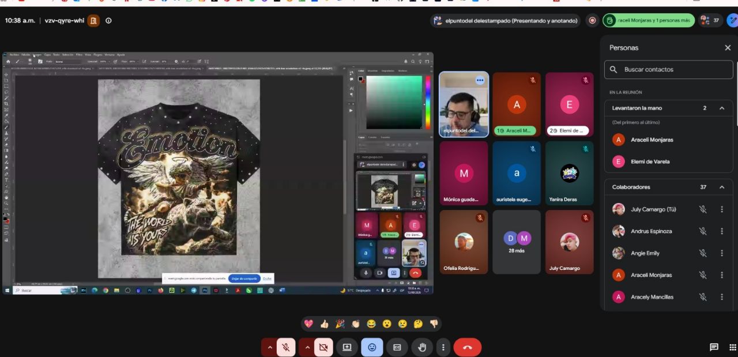The height and width of the screenshot is (357, 738).
Task: Turn on the camera in Meet
Action: click(323, 347)
